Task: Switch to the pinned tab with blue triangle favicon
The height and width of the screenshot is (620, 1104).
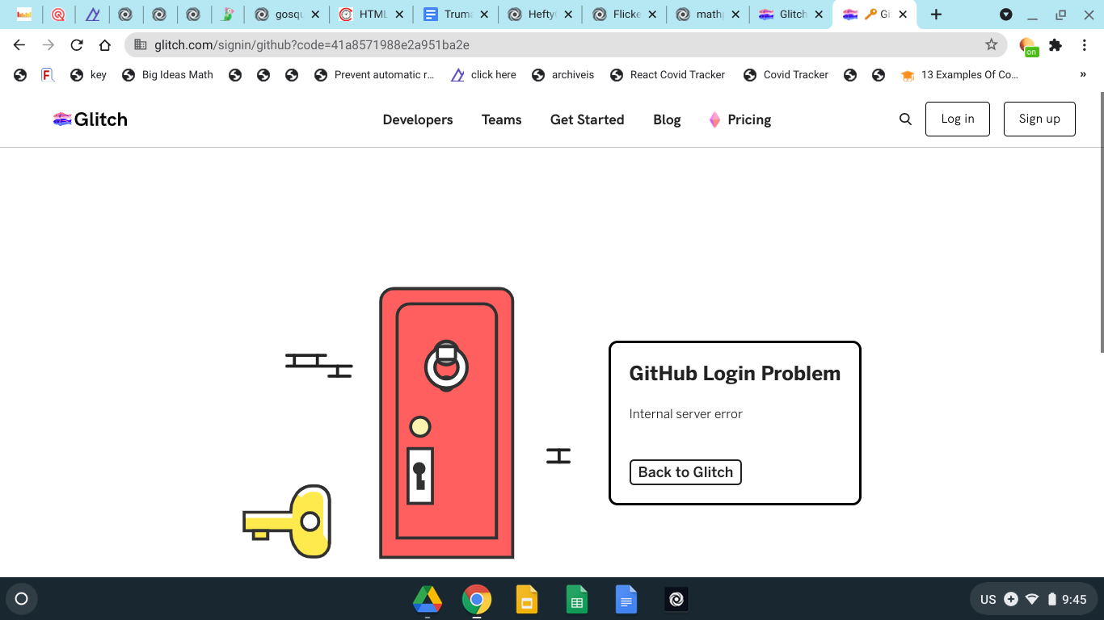Action: (91, 15)
